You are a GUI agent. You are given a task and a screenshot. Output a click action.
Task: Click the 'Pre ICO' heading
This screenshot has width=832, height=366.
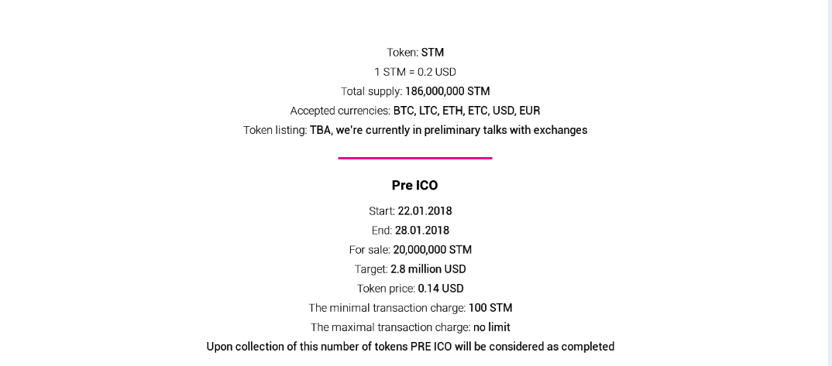point(415,186)
